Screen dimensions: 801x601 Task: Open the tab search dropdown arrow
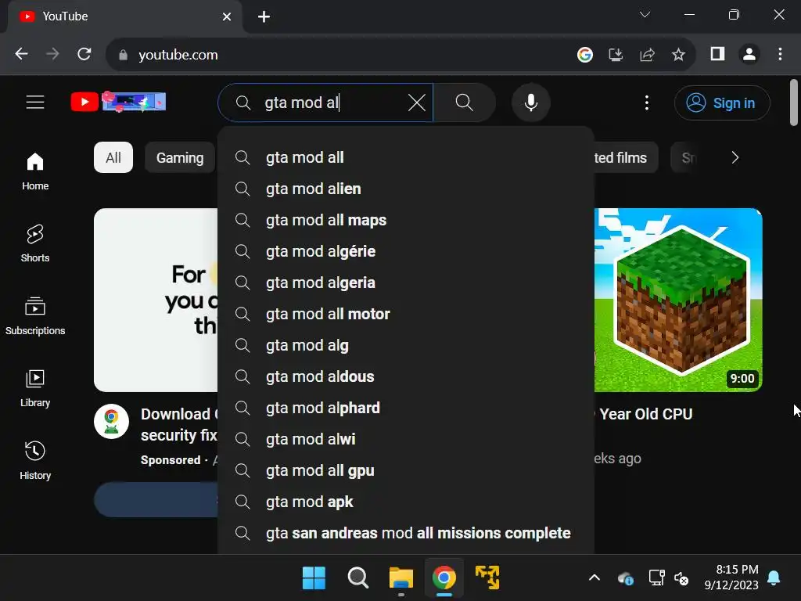click(645, 15)
